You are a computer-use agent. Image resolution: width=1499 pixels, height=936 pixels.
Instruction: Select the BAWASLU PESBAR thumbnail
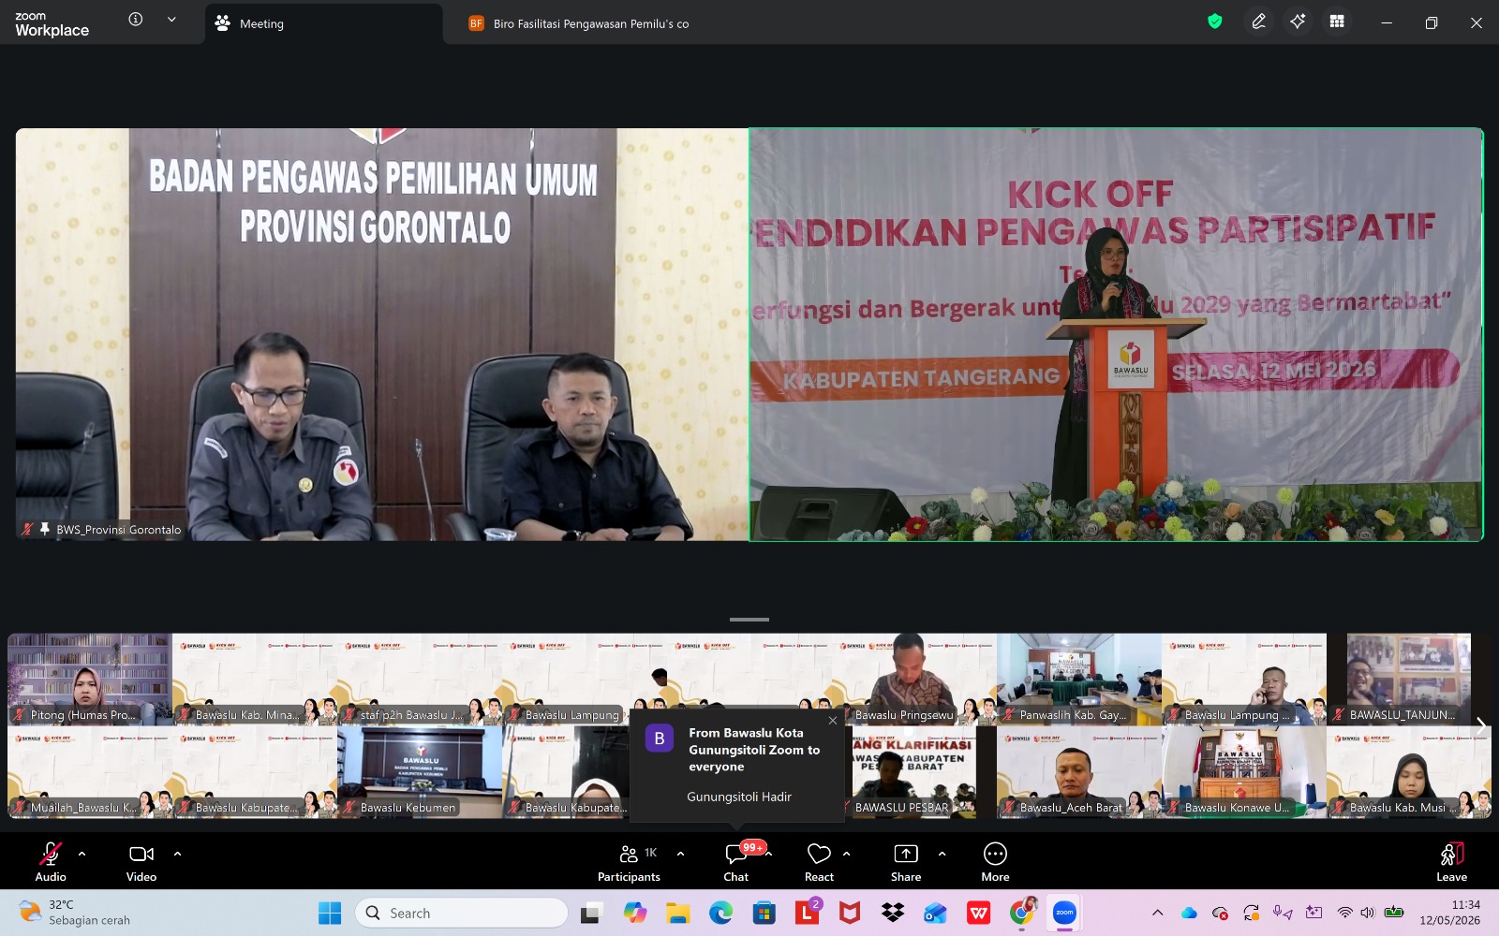pyautogui.click(x=914, y=773)
